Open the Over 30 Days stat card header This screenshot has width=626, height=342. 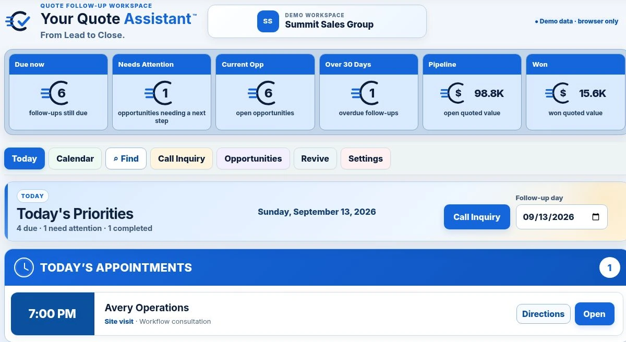pos(369,65)
